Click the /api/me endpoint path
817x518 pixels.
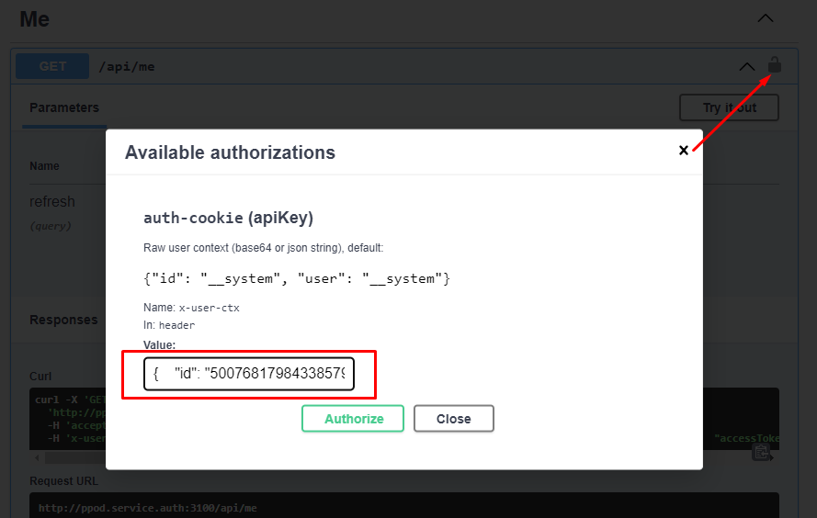tap(128, 66)
